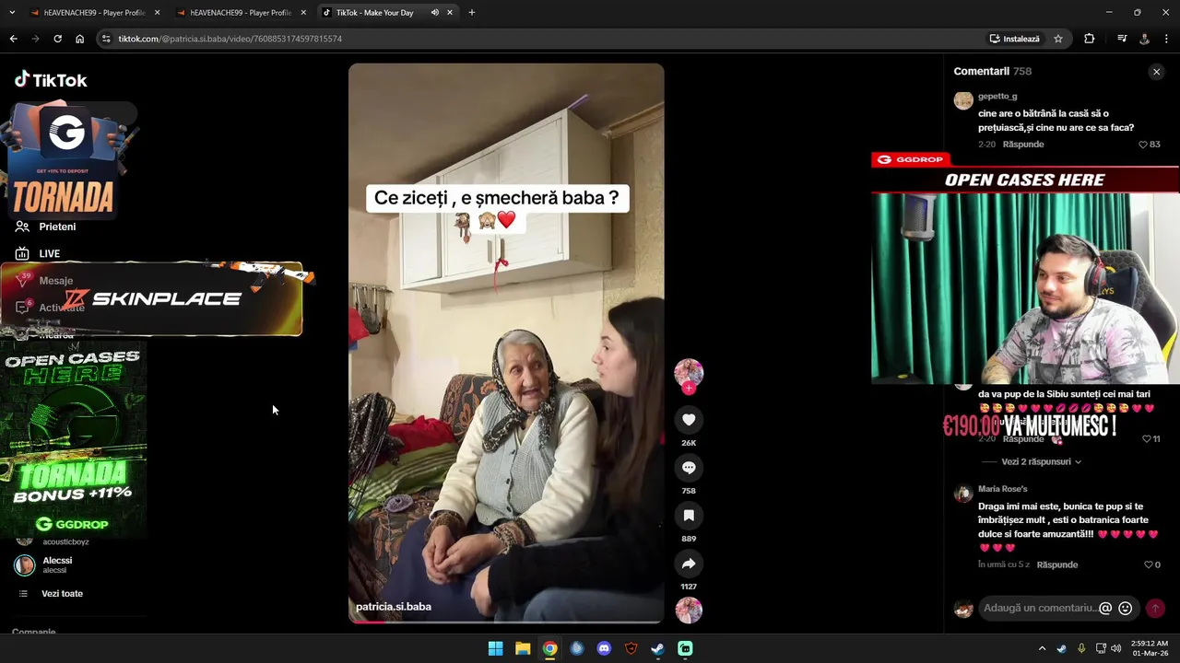View site information icon in address bar
This screenshot has height=663, width=1180.
tap(106, 39)
